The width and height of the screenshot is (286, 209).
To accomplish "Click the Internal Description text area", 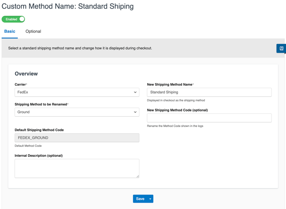I will pos(77,169).
